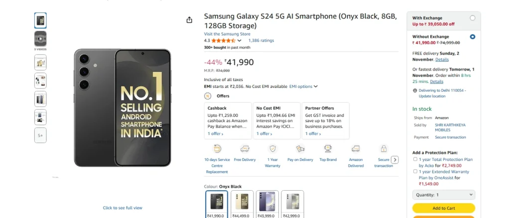Select the With Exchange radio option
Screen dimensions: 510x218
(472, 18)
